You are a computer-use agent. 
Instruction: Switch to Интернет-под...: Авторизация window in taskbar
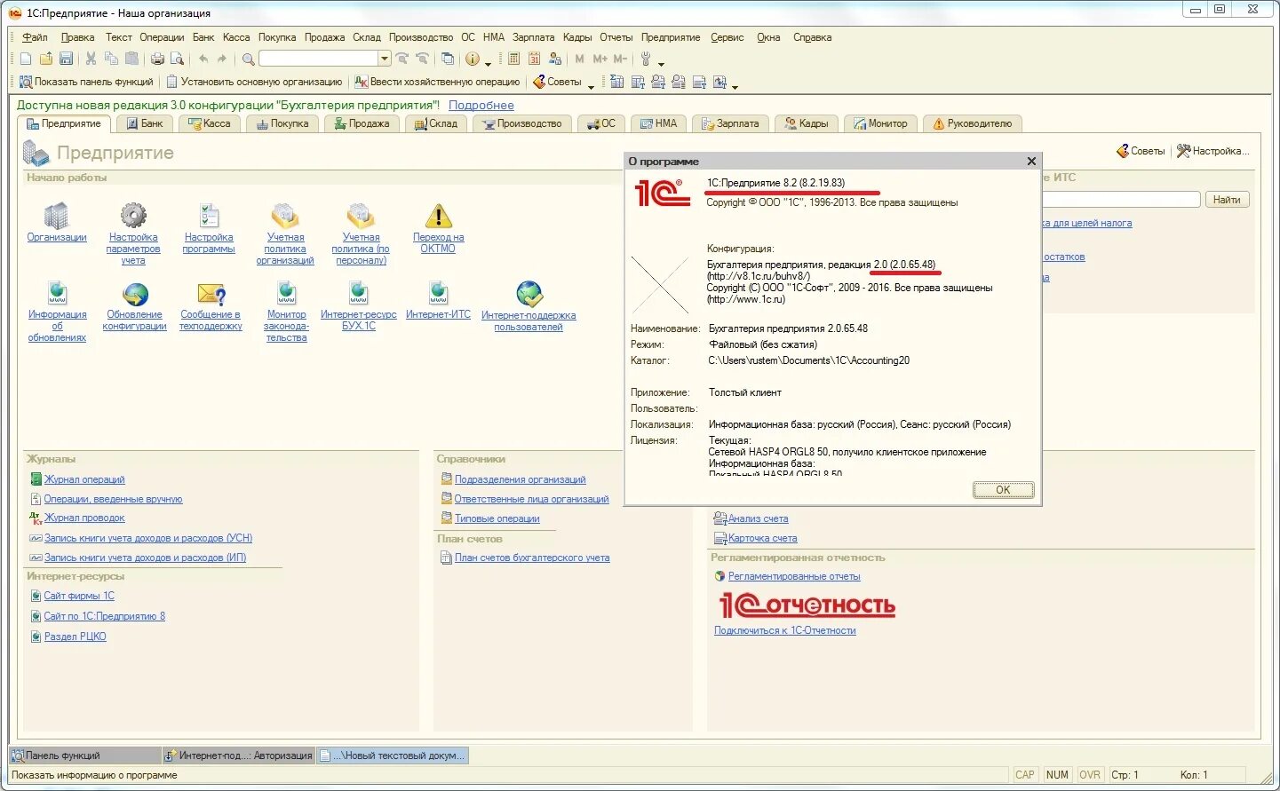239,755
